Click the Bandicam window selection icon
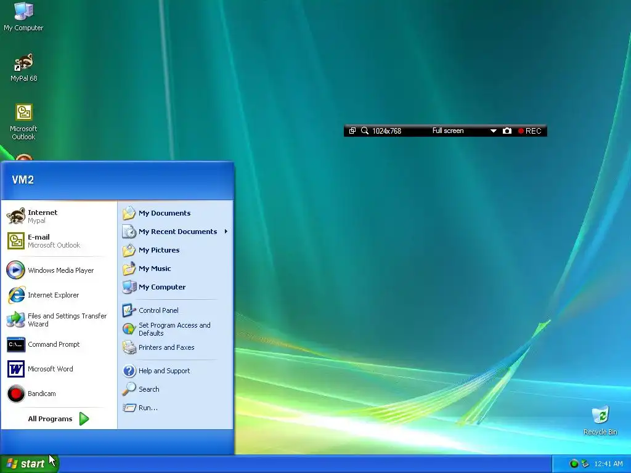 [x=352, y=131]
